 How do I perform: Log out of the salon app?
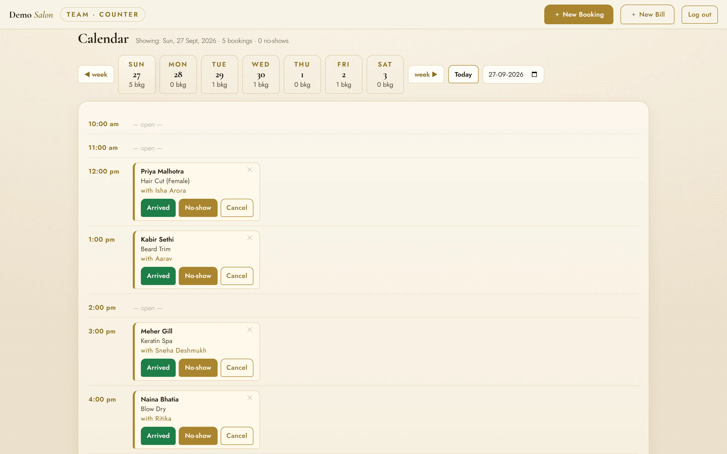699,14
